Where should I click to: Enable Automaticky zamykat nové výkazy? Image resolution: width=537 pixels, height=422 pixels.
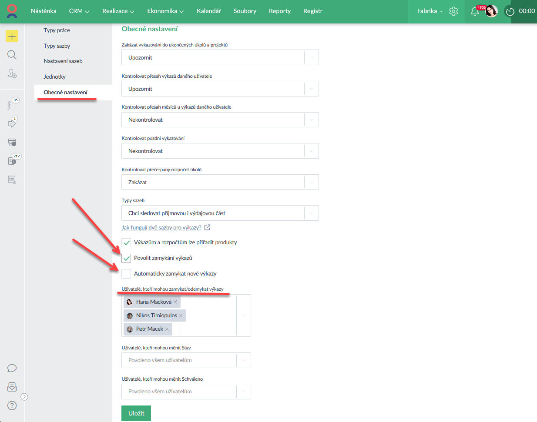[126, 274]
